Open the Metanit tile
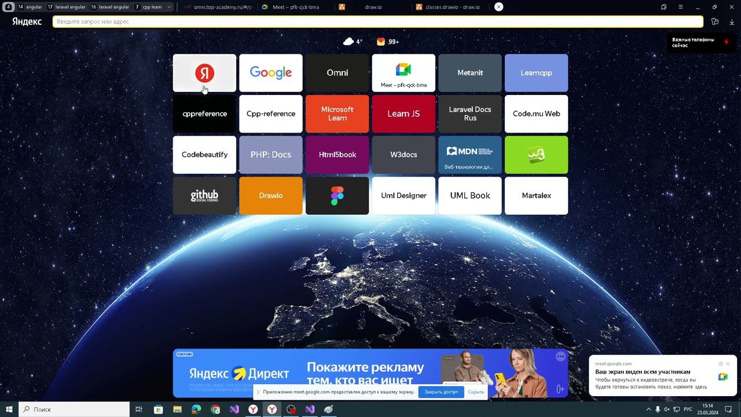 coord(470,73)
